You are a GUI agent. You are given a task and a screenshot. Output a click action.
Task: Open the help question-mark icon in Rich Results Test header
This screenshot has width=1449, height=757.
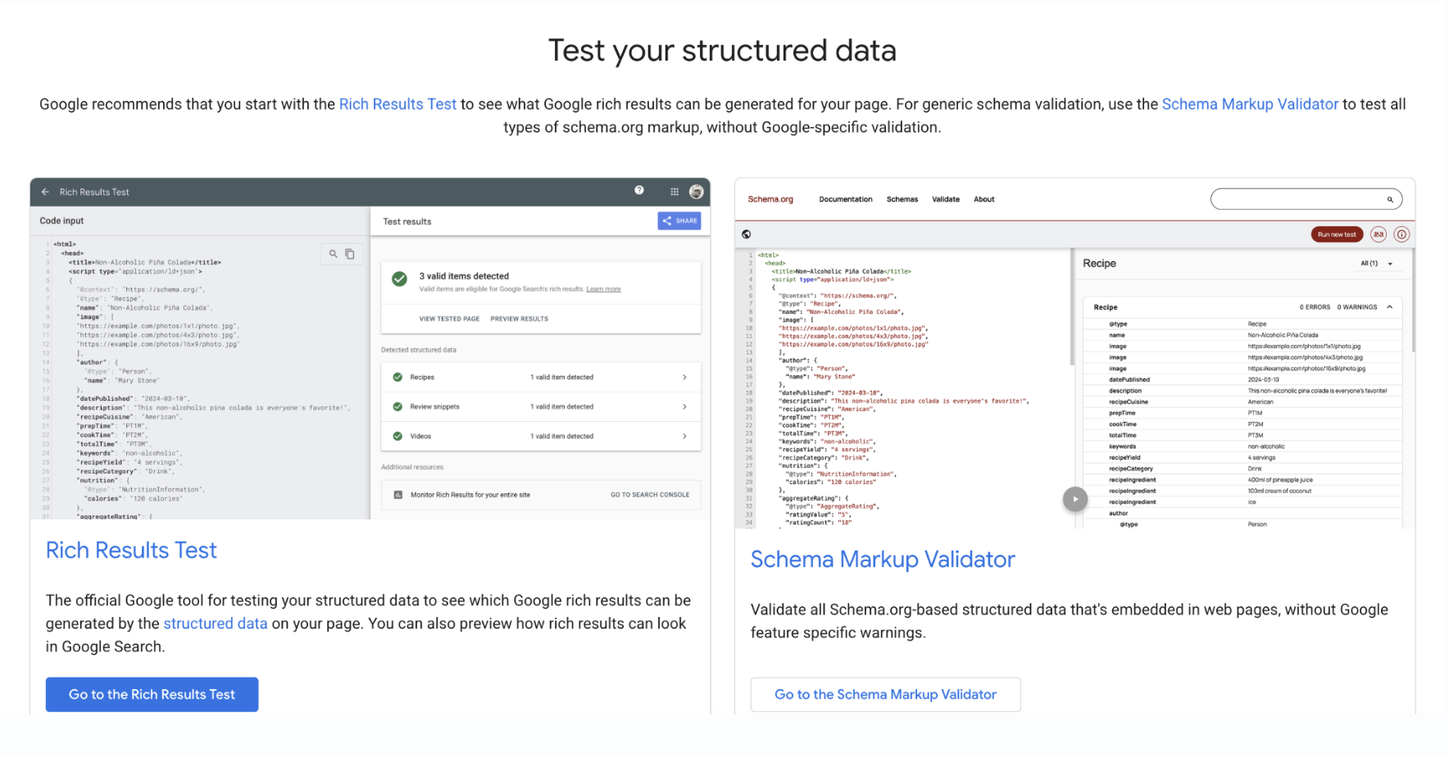639,190
